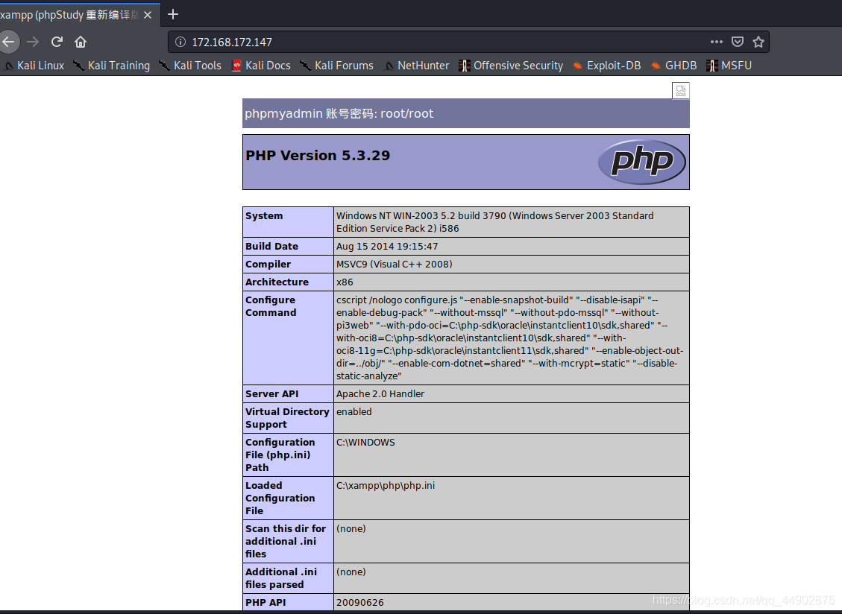842x614 pixels.
Task: Click the phpmyadmin root/root banner text
Action: tap(339, 113)
